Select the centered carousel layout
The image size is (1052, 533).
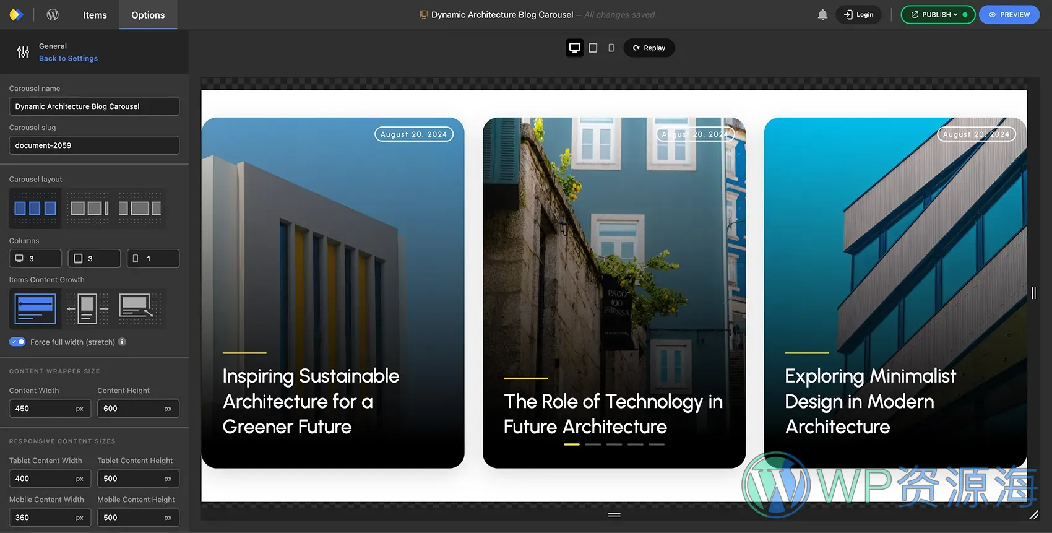point(140,209)
